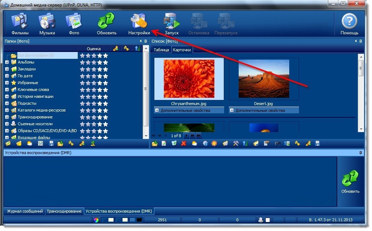
Task: Click the sort arrow column header icon
Action: [137, 49]
